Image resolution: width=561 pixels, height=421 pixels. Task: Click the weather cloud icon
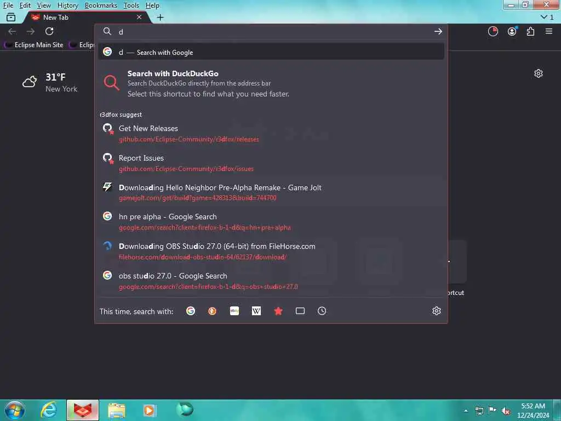(x=30, y=82)
